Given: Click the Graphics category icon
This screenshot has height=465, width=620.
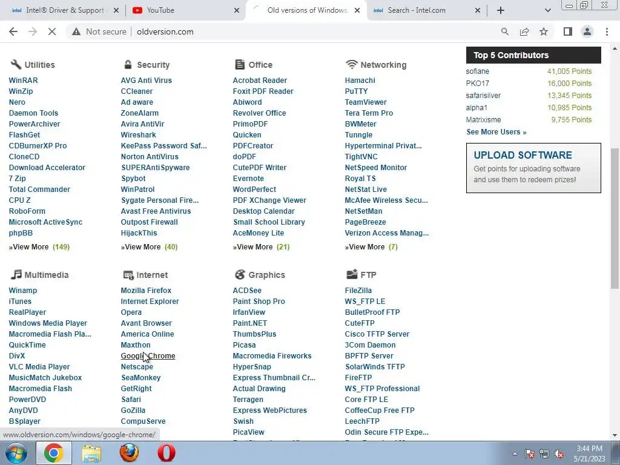Looking at the screenshot, I should tap(240, 274).
